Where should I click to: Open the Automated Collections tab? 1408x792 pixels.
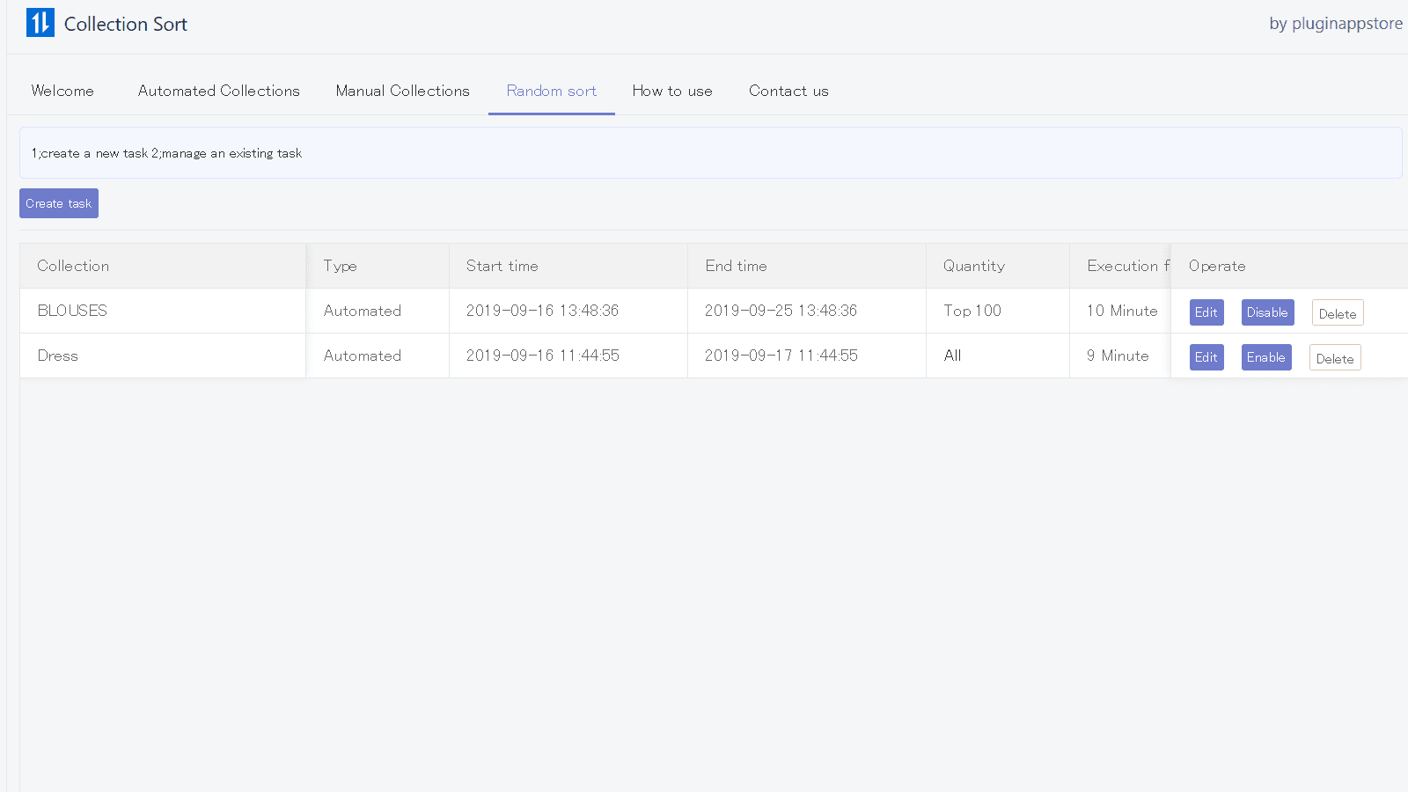(x=218, y=91)
